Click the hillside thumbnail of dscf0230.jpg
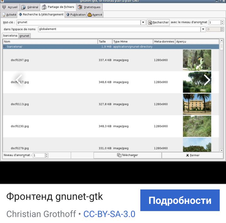 pos(197,126)
